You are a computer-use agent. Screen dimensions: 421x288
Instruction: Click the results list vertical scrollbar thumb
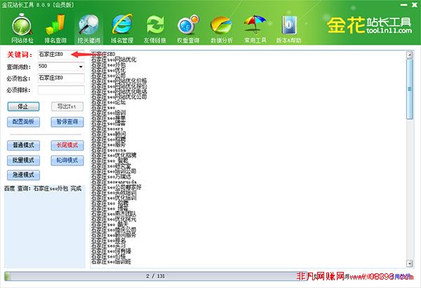pos(410,89)
